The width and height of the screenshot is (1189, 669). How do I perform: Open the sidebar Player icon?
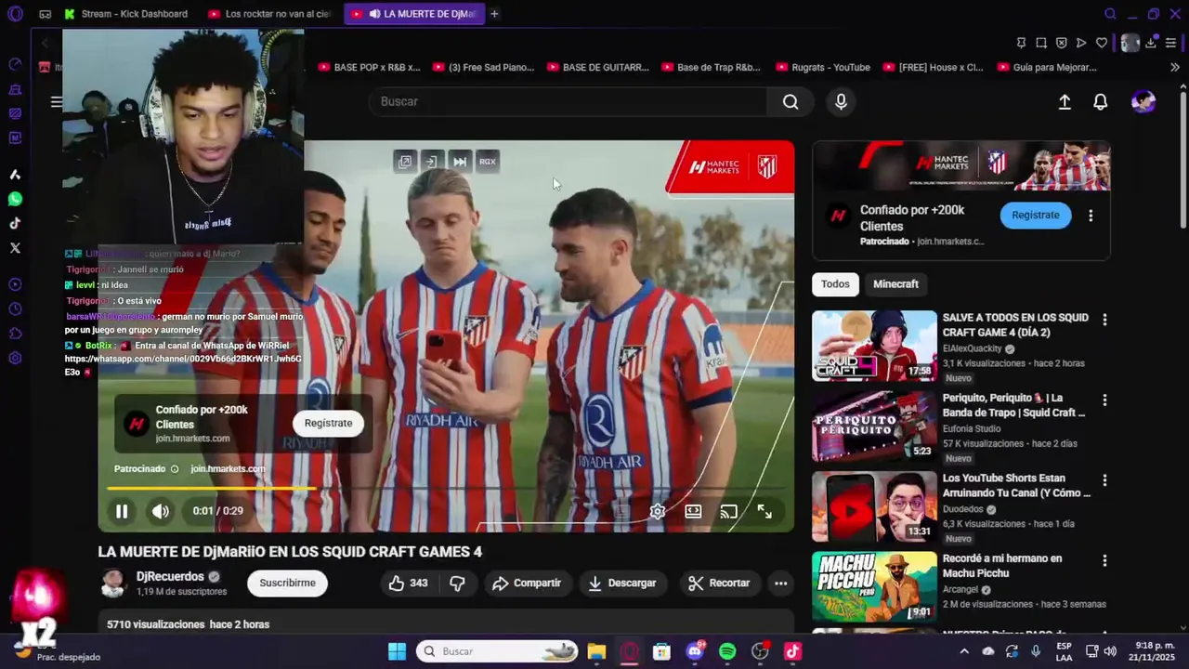(15, 284)
